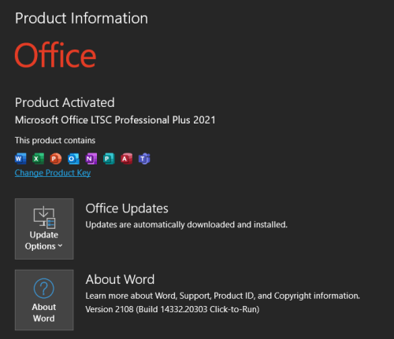Click the Word app icon
The width and height of the screenshot is (394, 339).
click(x=20, y=159)
